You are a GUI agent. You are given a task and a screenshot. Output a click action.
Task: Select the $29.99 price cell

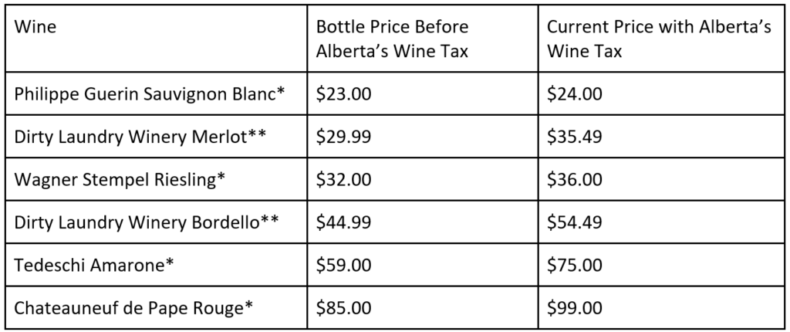pos(344,137)
